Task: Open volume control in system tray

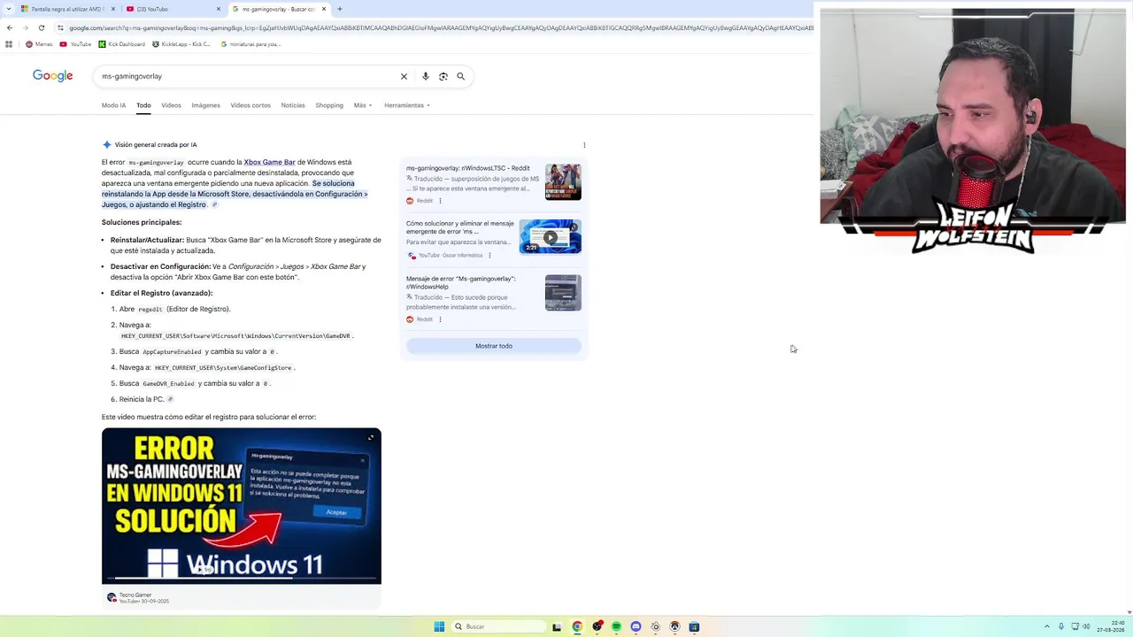Action: (x=1087, y=626)
